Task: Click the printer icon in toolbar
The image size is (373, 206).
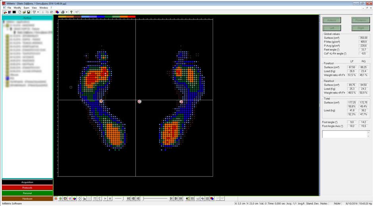Action: 63,12
